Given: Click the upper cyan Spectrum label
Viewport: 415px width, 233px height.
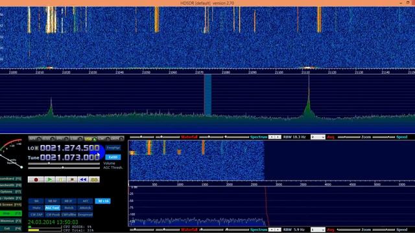Looking at the screenshot, I should coord(259,137).
